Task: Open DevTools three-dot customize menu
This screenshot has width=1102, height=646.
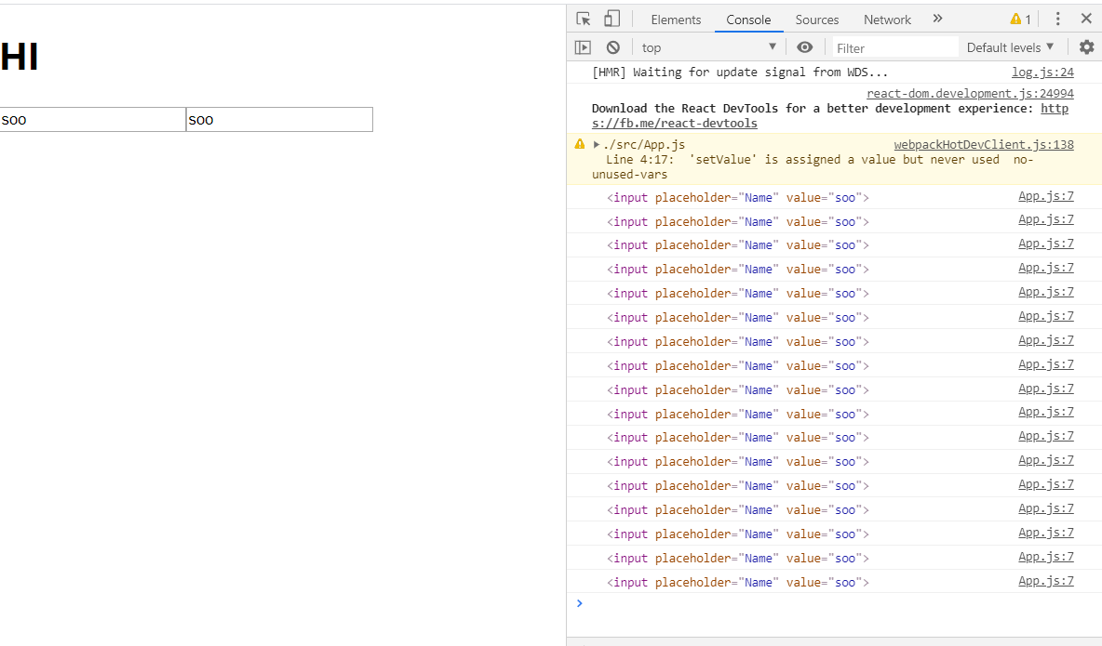Action: point(1057,19)
